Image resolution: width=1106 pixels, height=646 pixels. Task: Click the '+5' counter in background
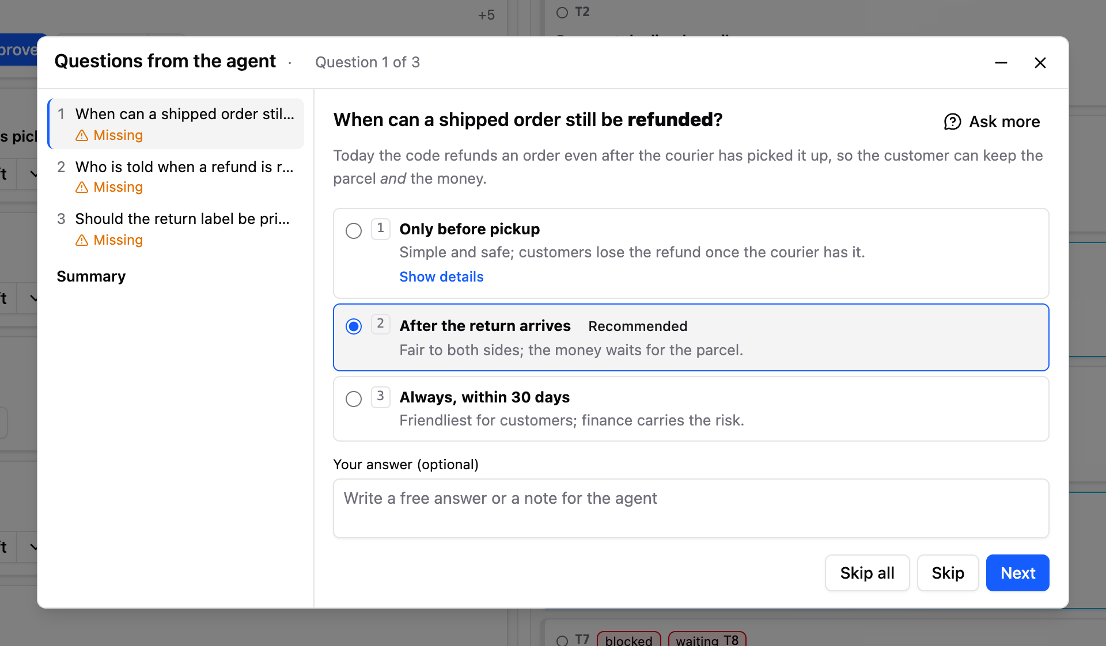click(x=486, y=15)
